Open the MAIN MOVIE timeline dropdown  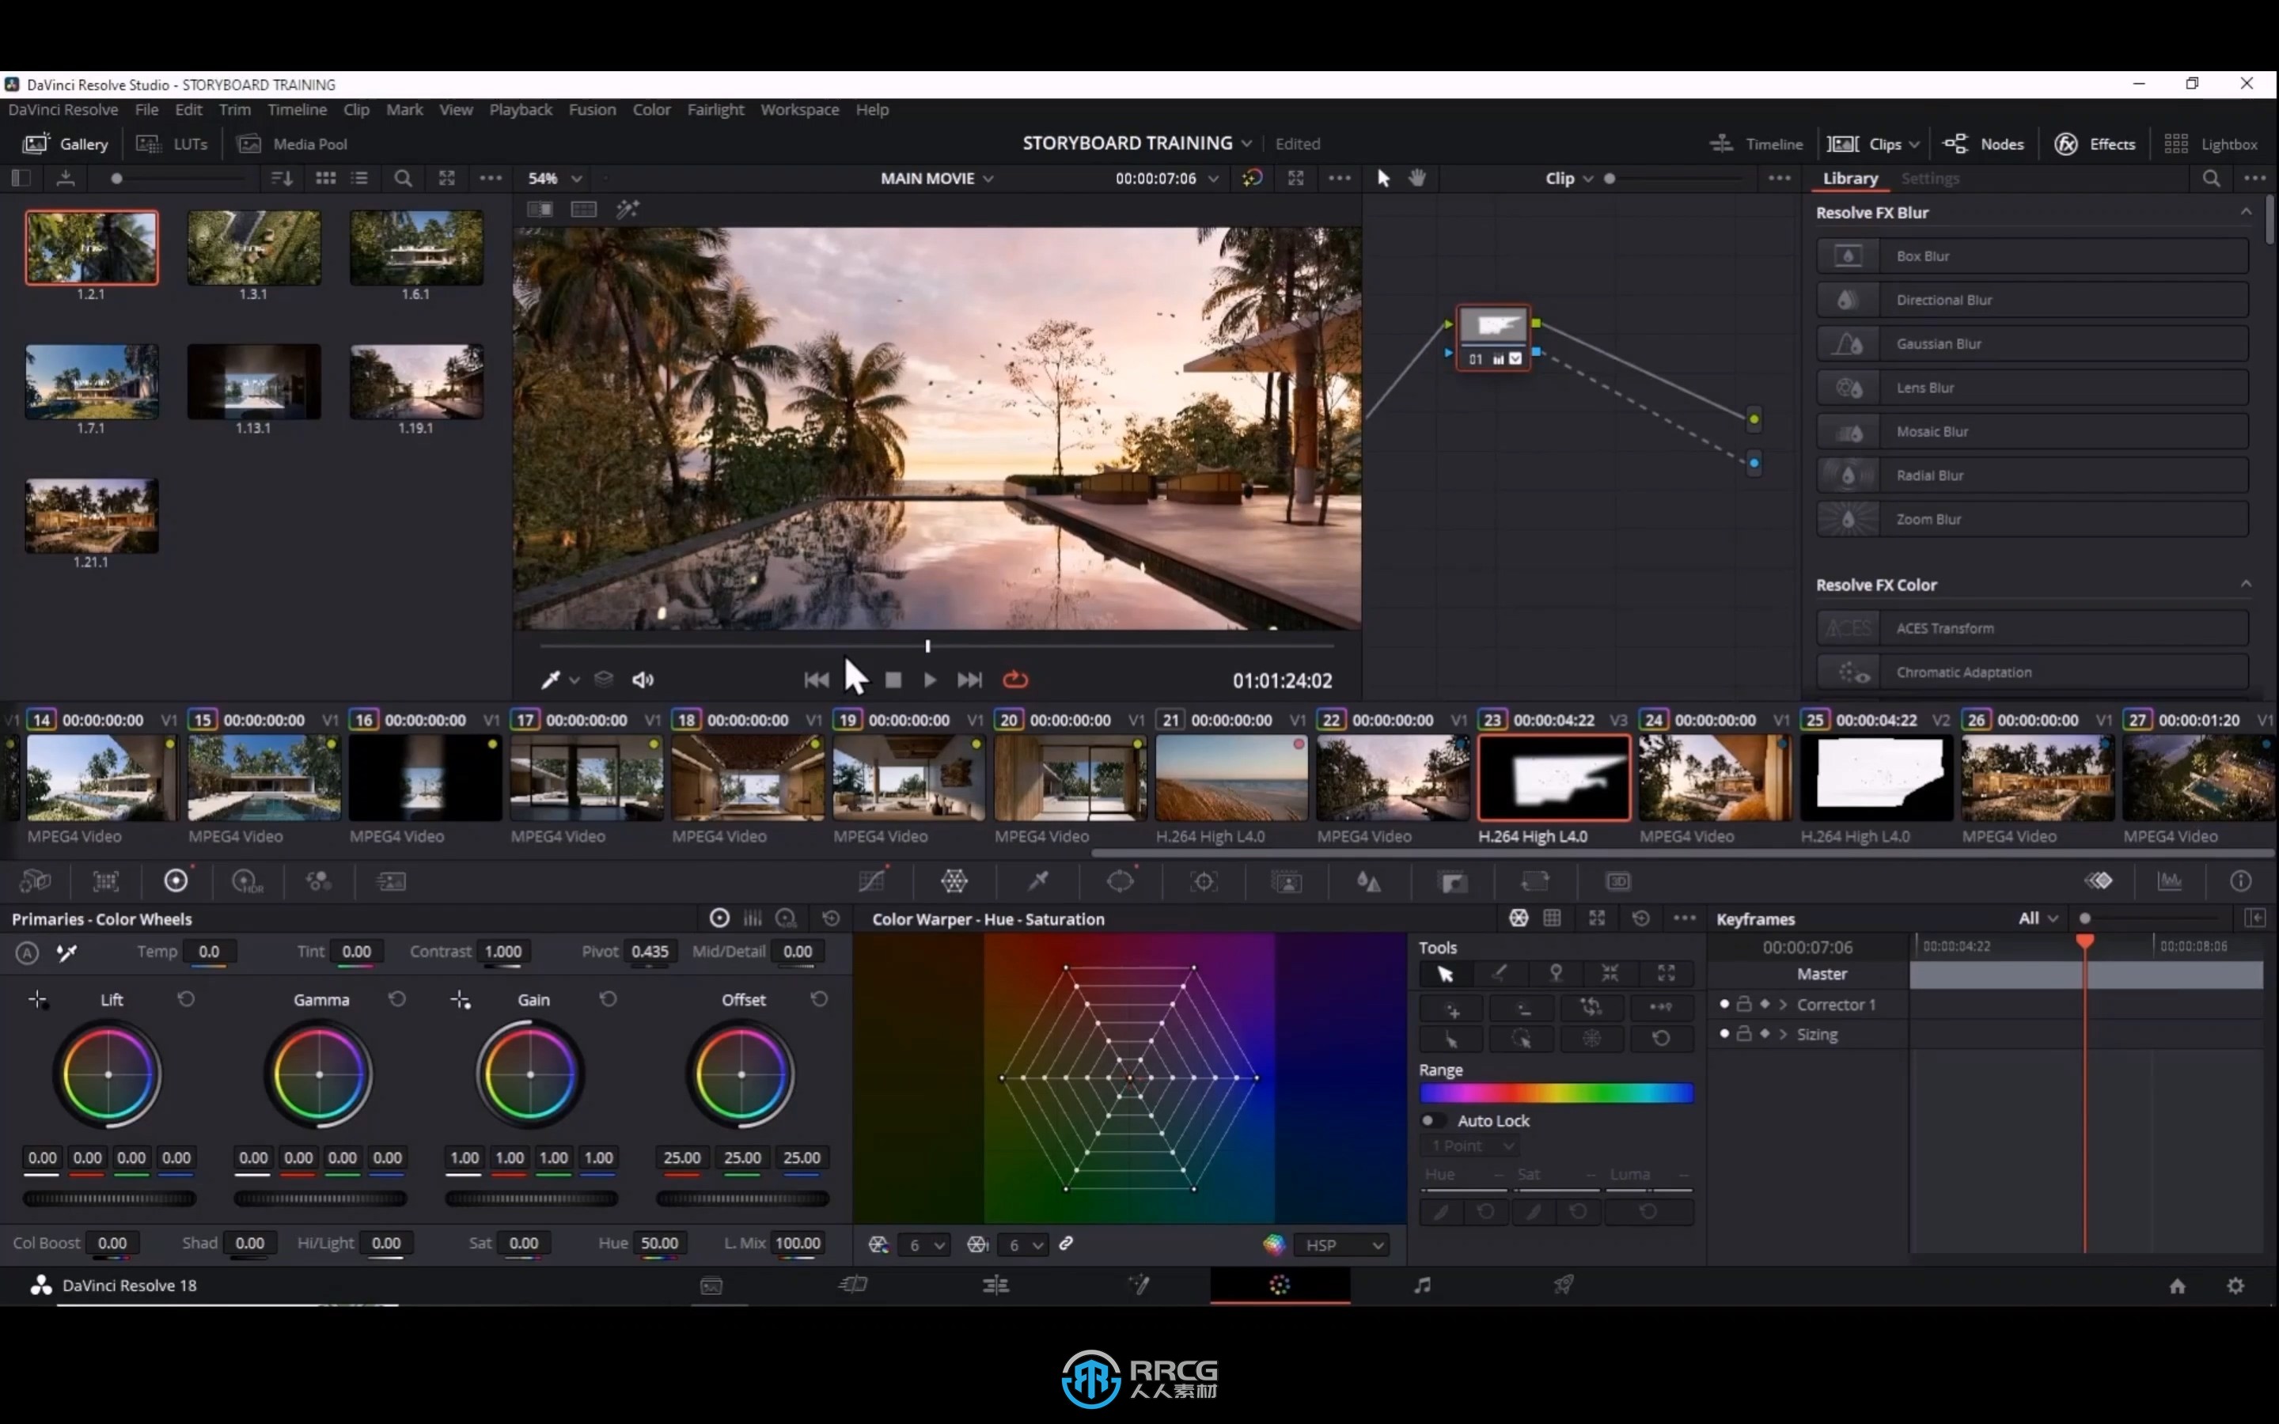coord(937,178)
